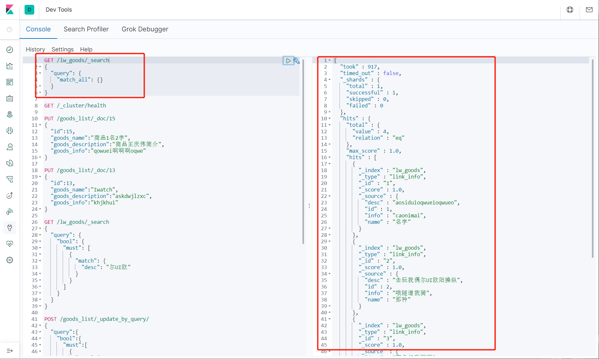599x359 pixels.
Task: Collapse hits block at output line 10
Action: point(330,119)
